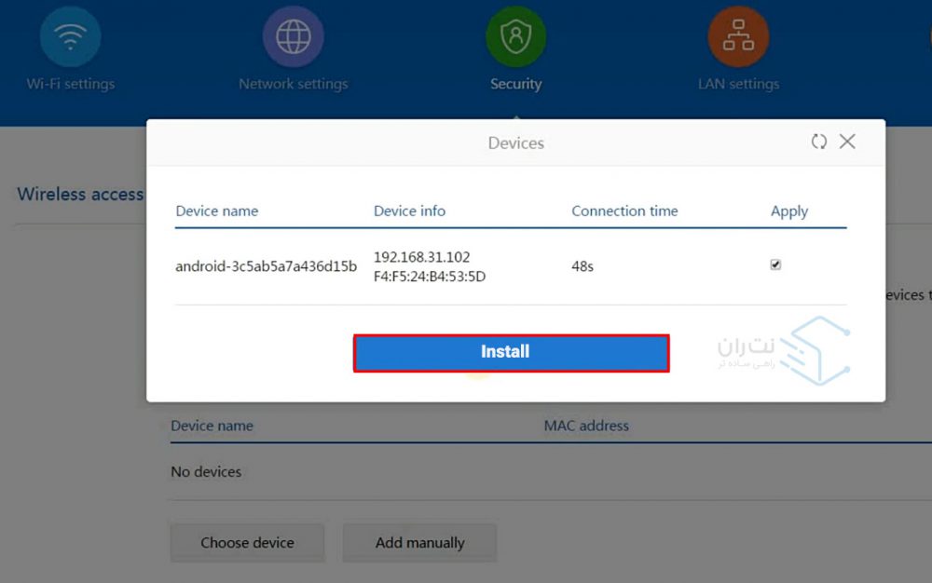Viewport: 932px width, 583px height.
Task: Open Network settings via globe icon
Action: pyautogui.click(x=294, y=36)
